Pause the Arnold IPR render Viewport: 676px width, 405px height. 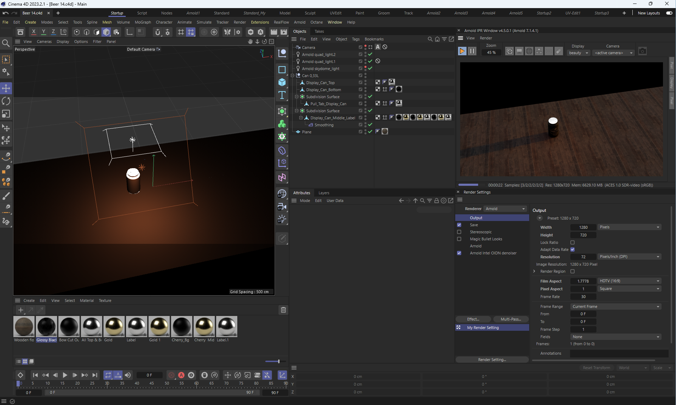tap(472, 51)
